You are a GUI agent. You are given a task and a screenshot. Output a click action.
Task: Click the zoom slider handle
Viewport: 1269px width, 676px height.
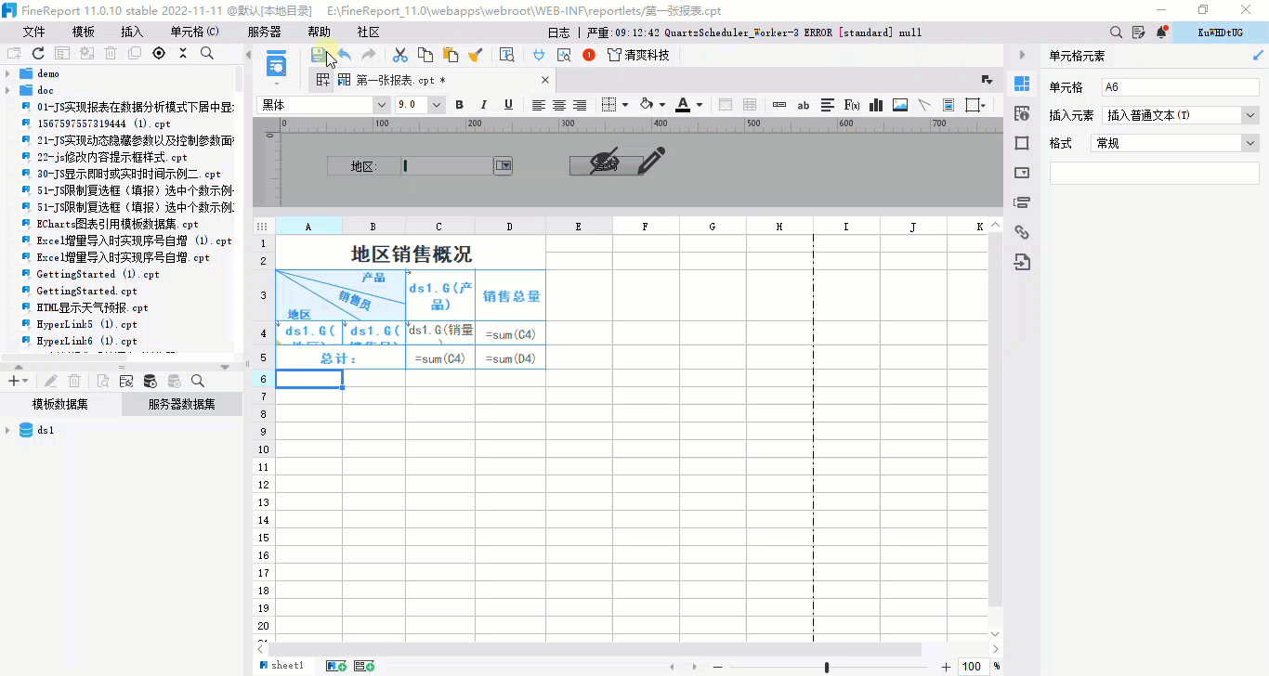(827, 667)
